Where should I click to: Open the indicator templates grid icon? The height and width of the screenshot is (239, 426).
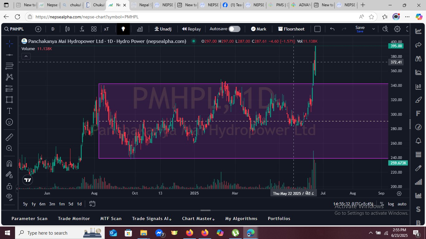[x=94, y=29]
